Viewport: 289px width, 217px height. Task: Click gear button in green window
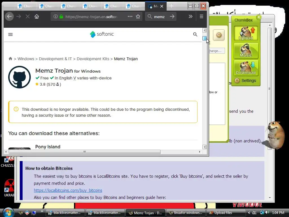219,35
